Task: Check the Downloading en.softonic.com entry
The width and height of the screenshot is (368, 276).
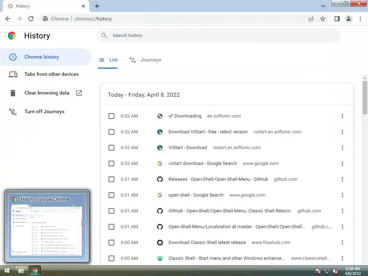Action: tap(111, 116)
